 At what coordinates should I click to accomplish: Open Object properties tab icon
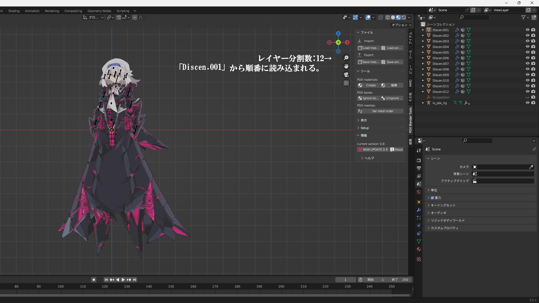tap(419, 202)
